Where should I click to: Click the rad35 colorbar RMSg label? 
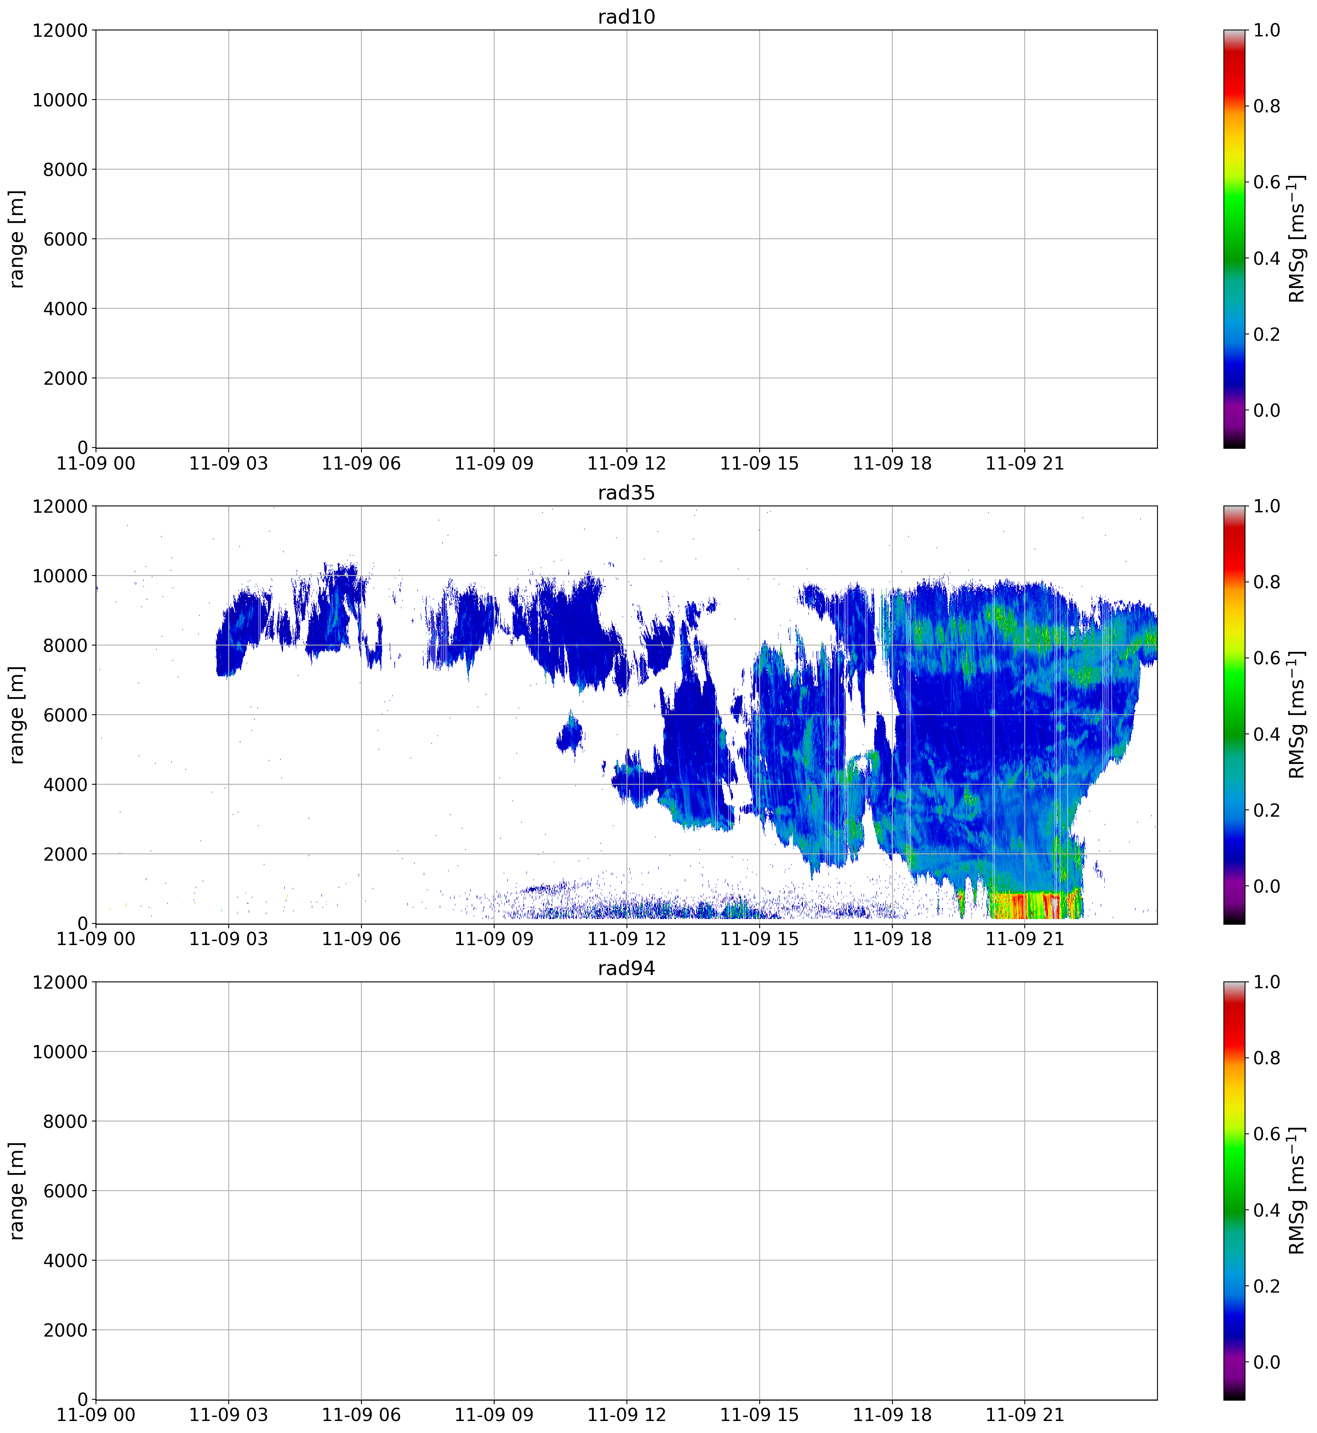click(x=1297, y=714)
